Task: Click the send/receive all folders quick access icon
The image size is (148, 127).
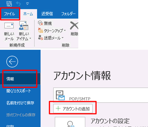Action: (x=9, y=4)
